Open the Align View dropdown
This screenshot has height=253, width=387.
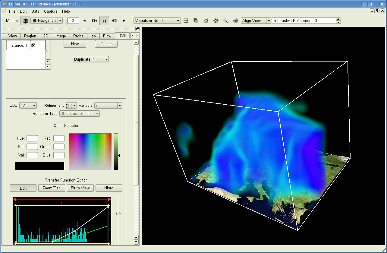click(256, 21)
